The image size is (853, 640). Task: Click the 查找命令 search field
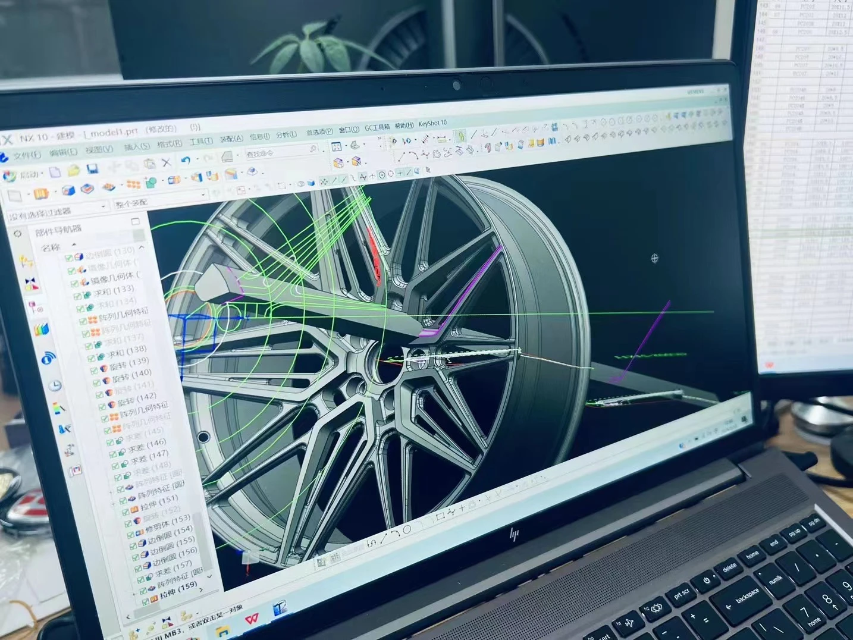coord(281,152)
